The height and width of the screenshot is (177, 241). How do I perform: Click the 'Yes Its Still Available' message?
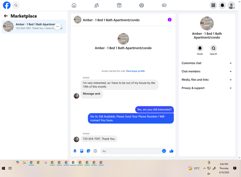[131, 118]
